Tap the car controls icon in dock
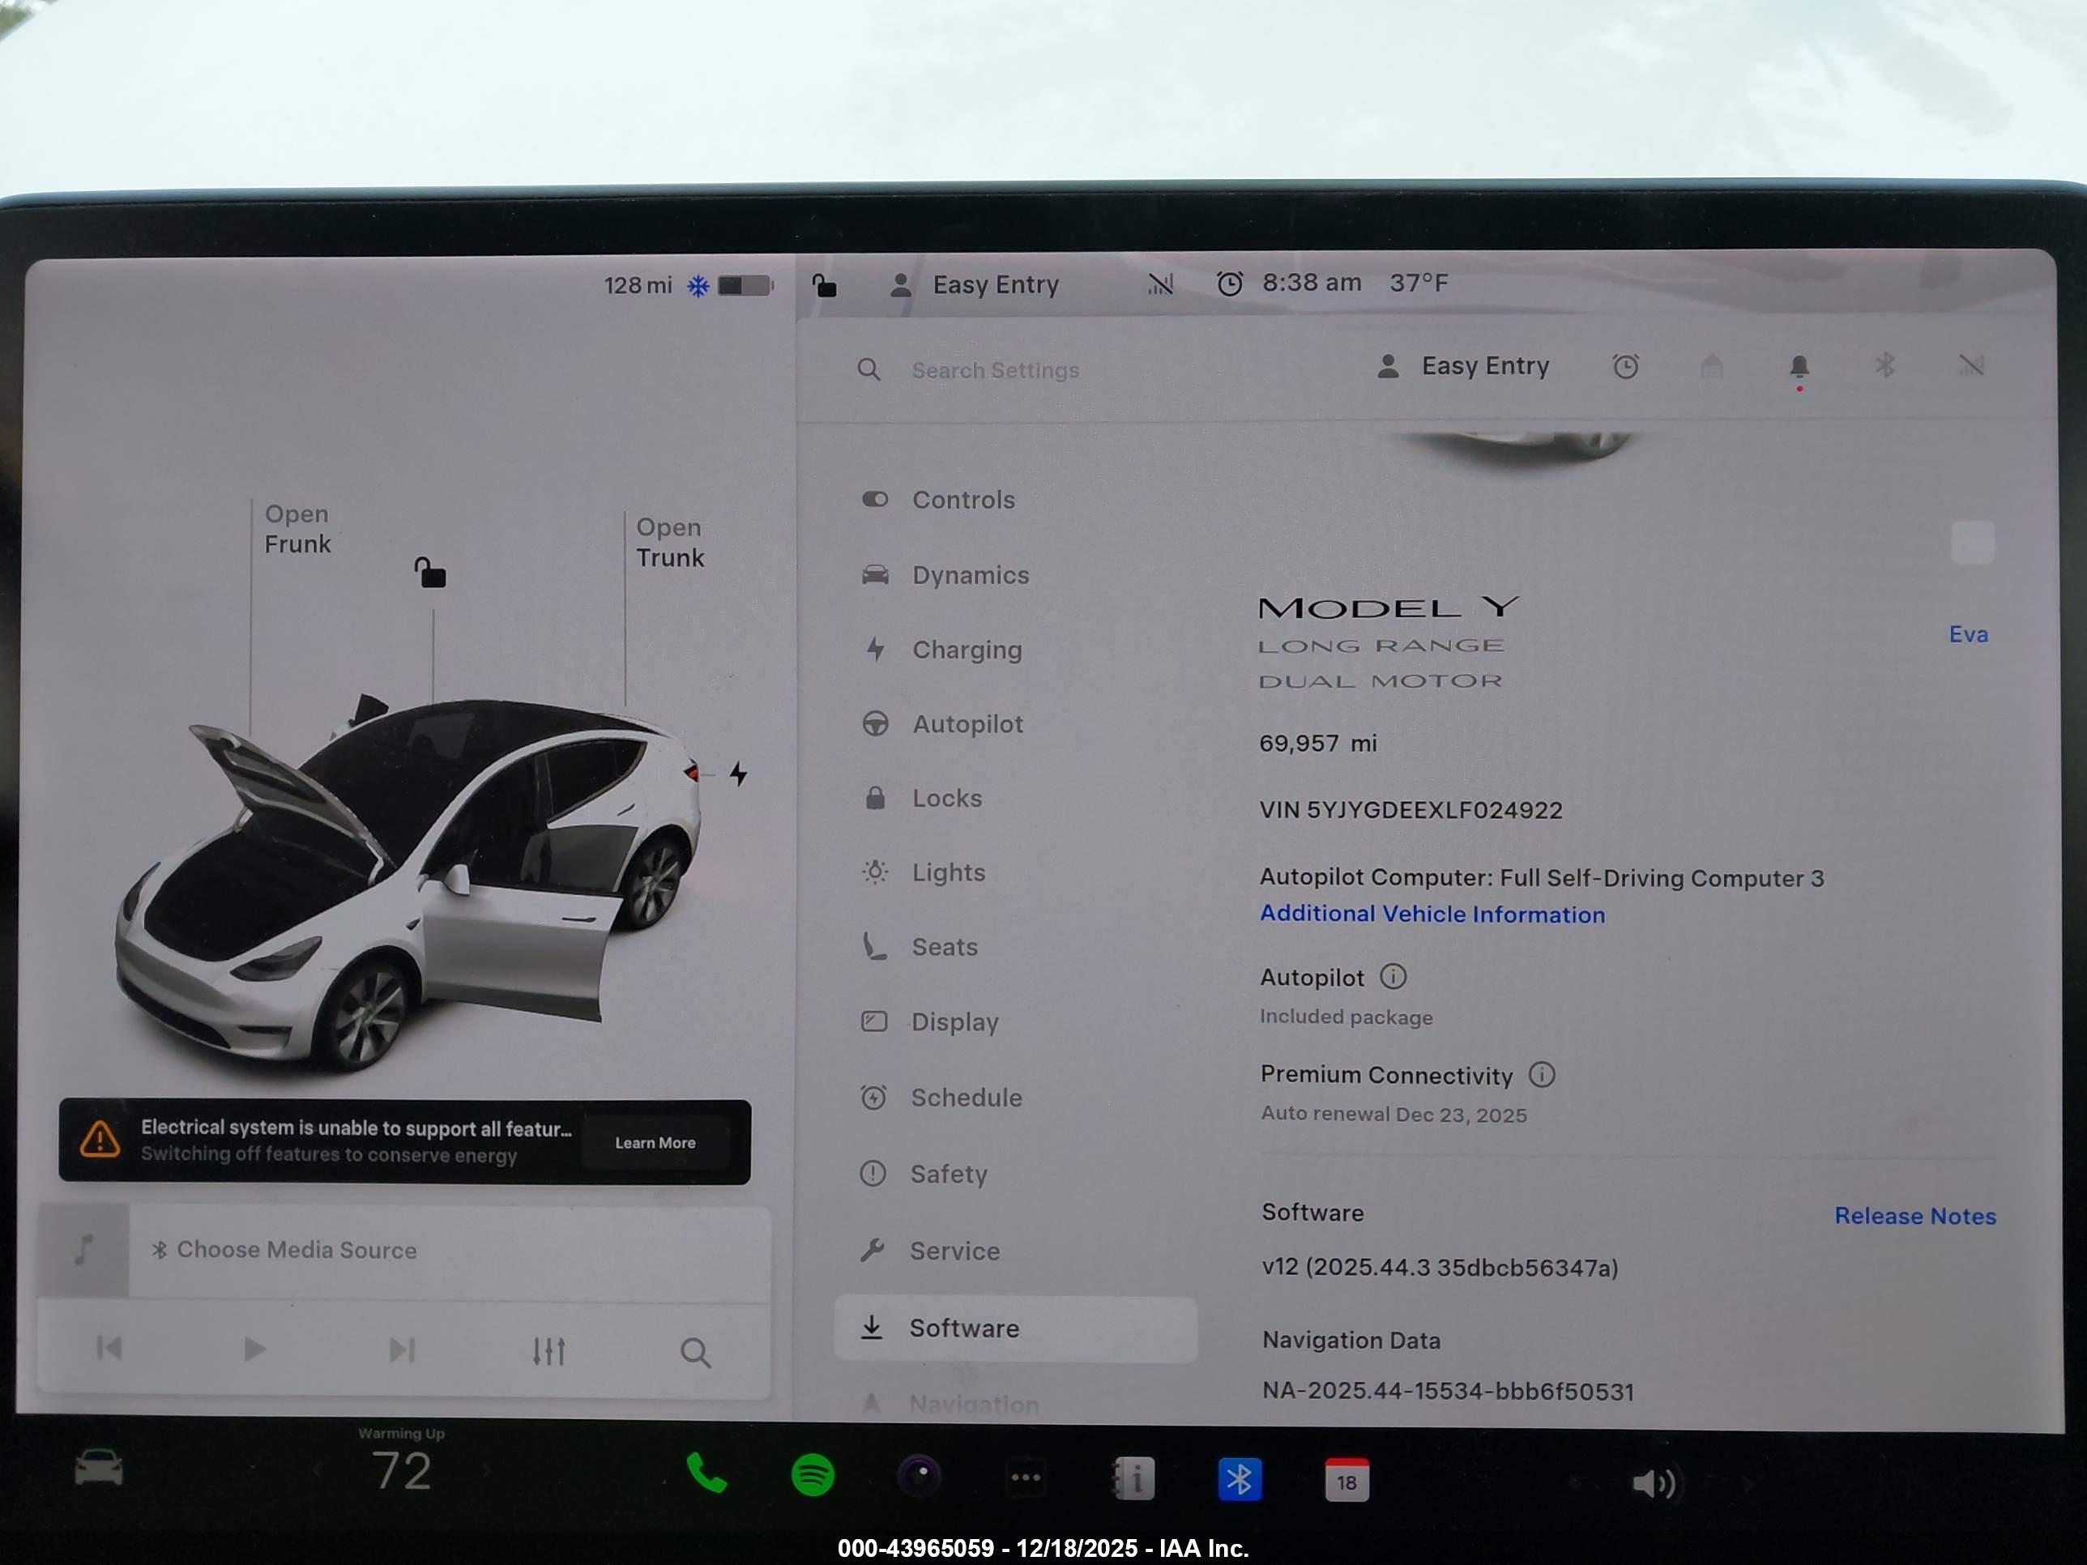Image resolution: width=2087 pixels, height=1565 pixels. (98, 1468)
